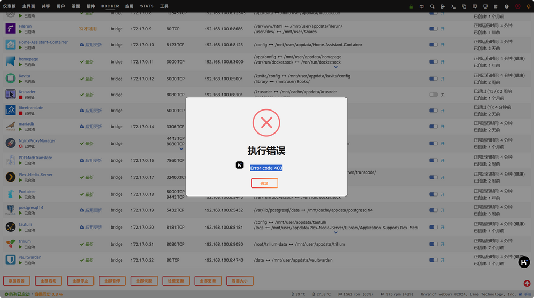Click the 添加容器 button
Screen dimensions: 534x298
[x=17, y=281]
